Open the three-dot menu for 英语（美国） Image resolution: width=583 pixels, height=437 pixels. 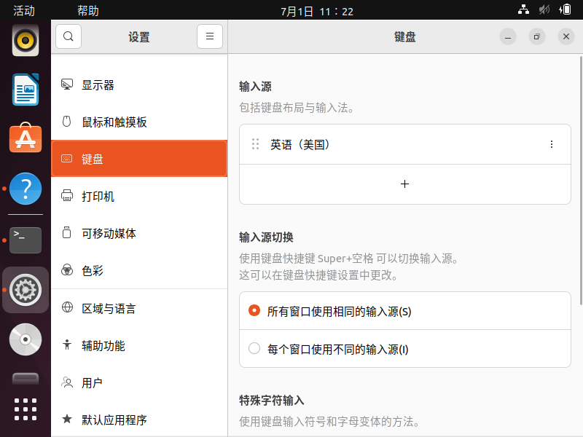[551, 145]
